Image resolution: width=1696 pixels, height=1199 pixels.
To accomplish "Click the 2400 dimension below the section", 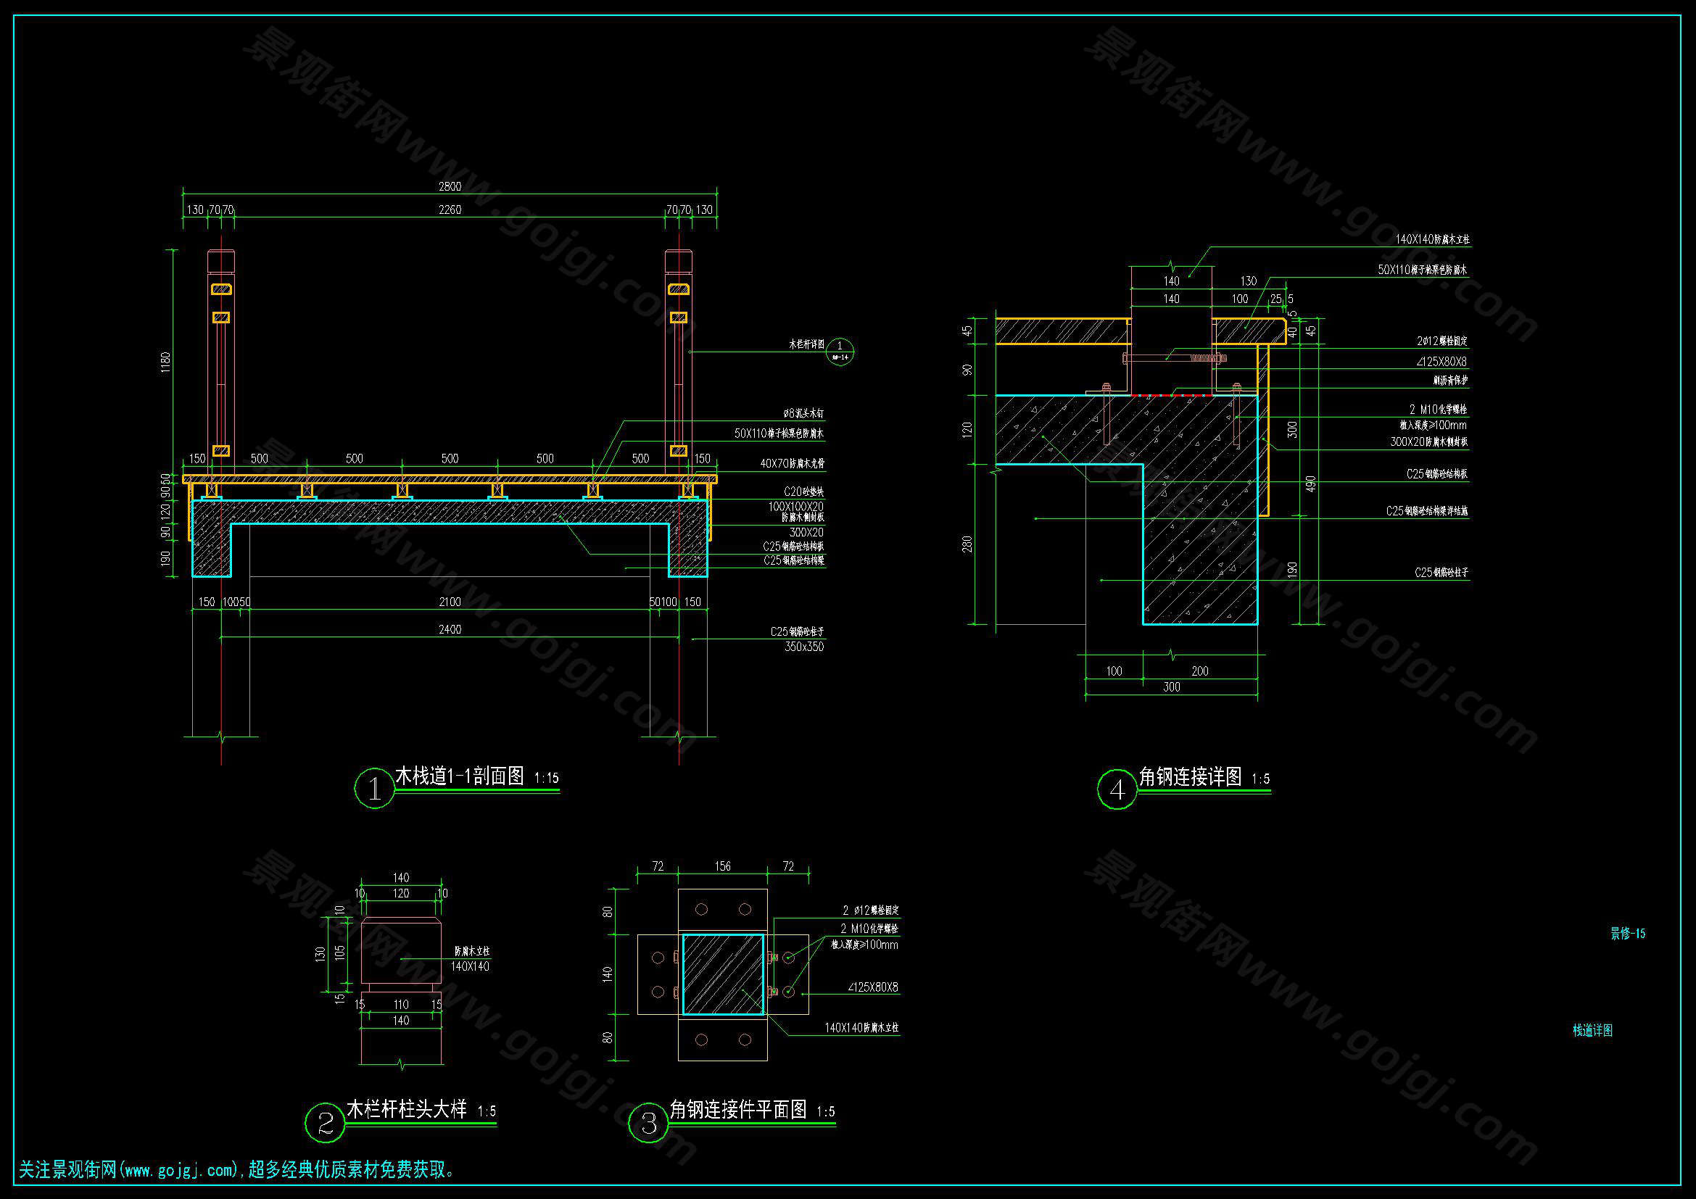I will click(x=449, y=629).
